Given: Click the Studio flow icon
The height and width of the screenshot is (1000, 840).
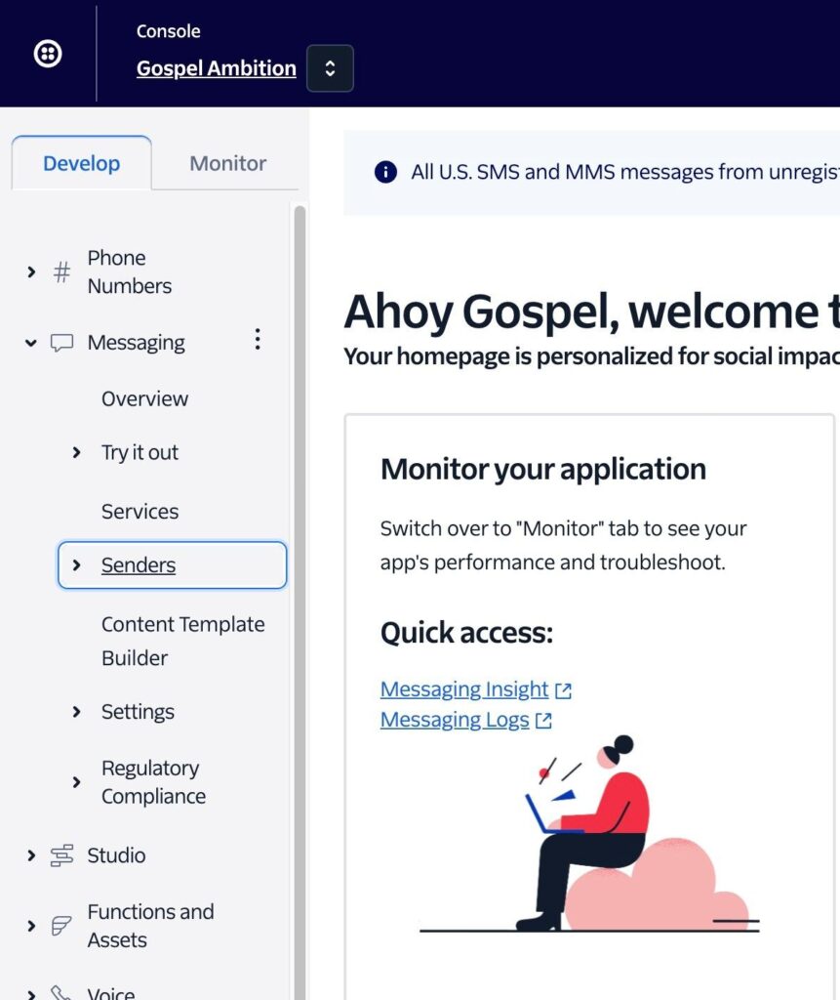Looking at the screenshot, I should [x=61, y=855].
